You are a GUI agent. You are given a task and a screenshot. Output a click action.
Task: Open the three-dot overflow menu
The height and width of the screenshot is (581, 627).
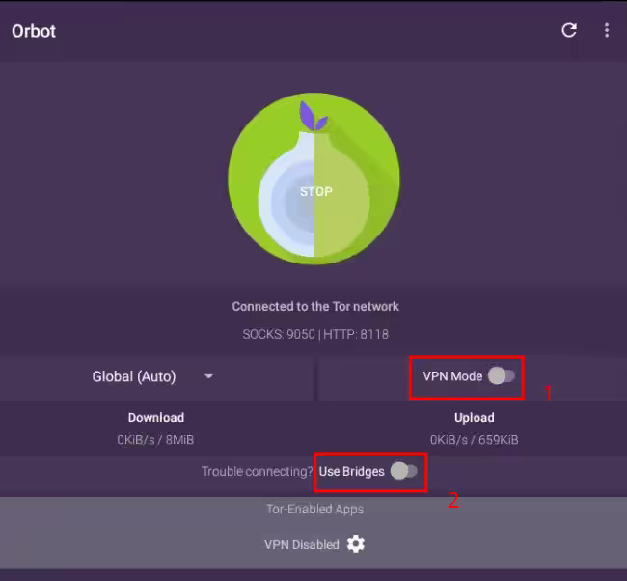pyautogui.click(x=607, y=30)
